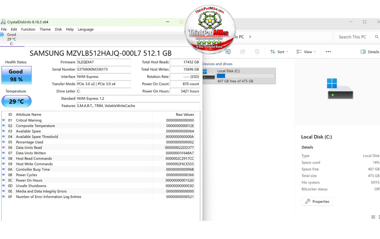Click the status dot beside Composite Temperature
380x239 pixels.
pos(3,126)
